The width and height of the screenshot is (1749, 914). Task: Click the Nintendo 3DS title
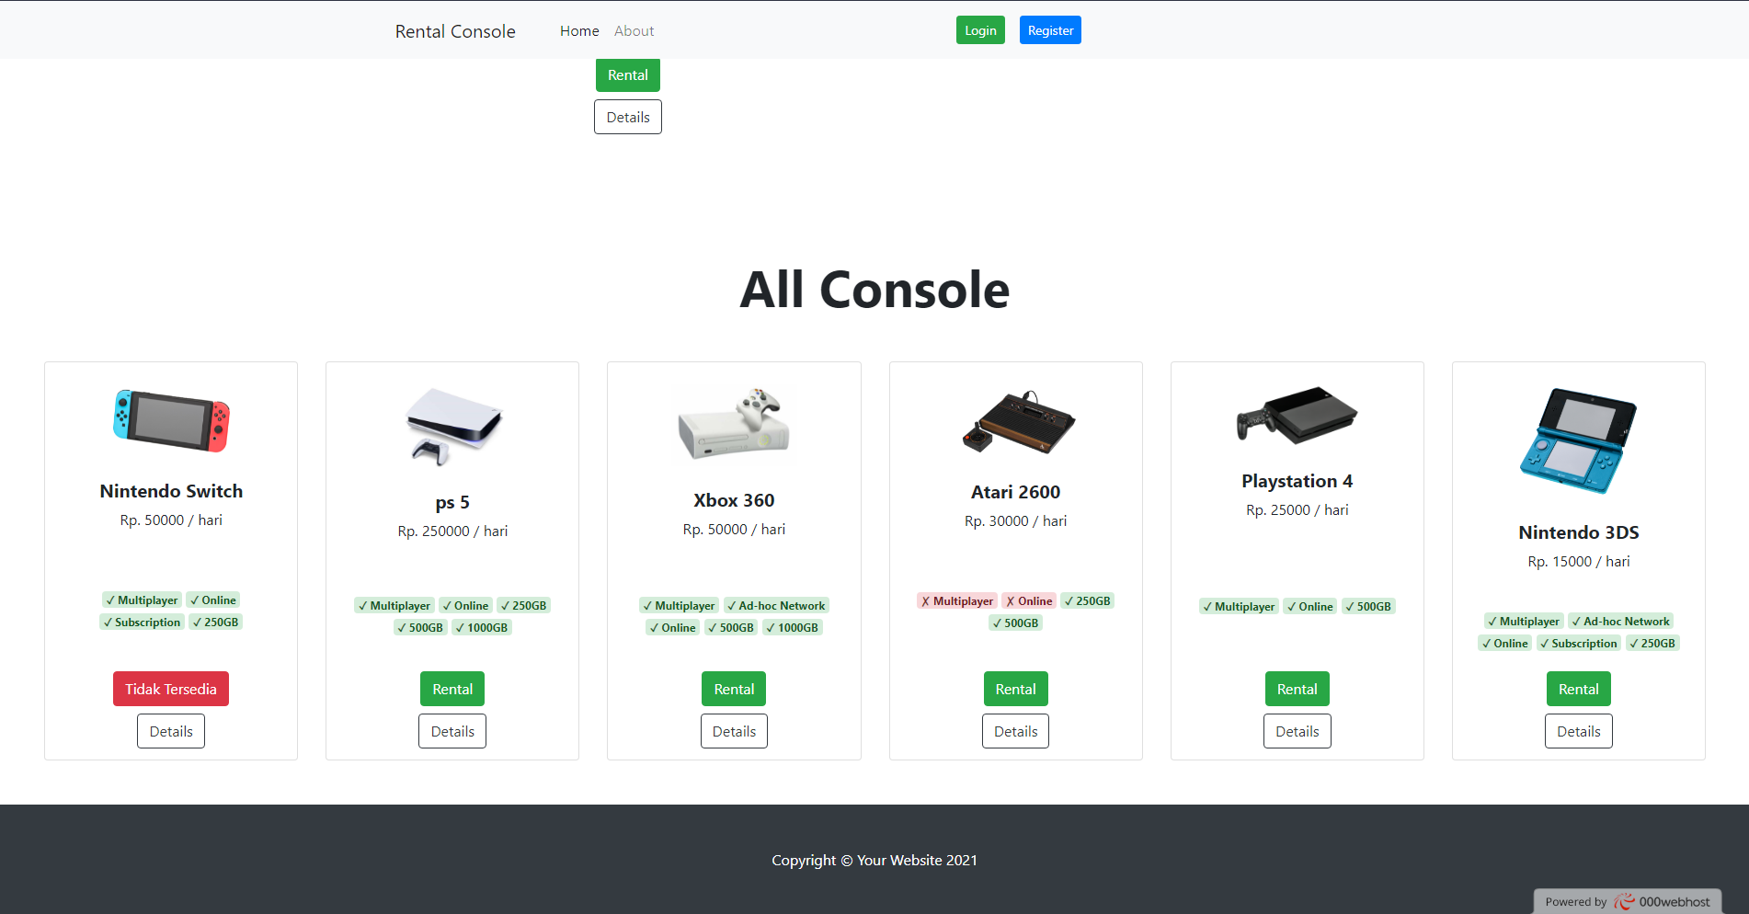click(1578, 532)
